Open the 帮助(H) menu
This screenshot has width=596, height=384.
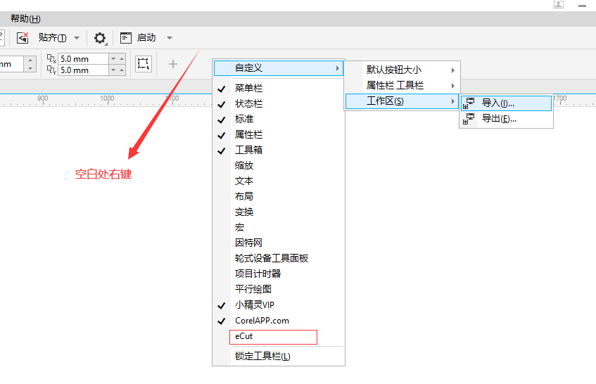pyautogui.click(x=25, y=18)
